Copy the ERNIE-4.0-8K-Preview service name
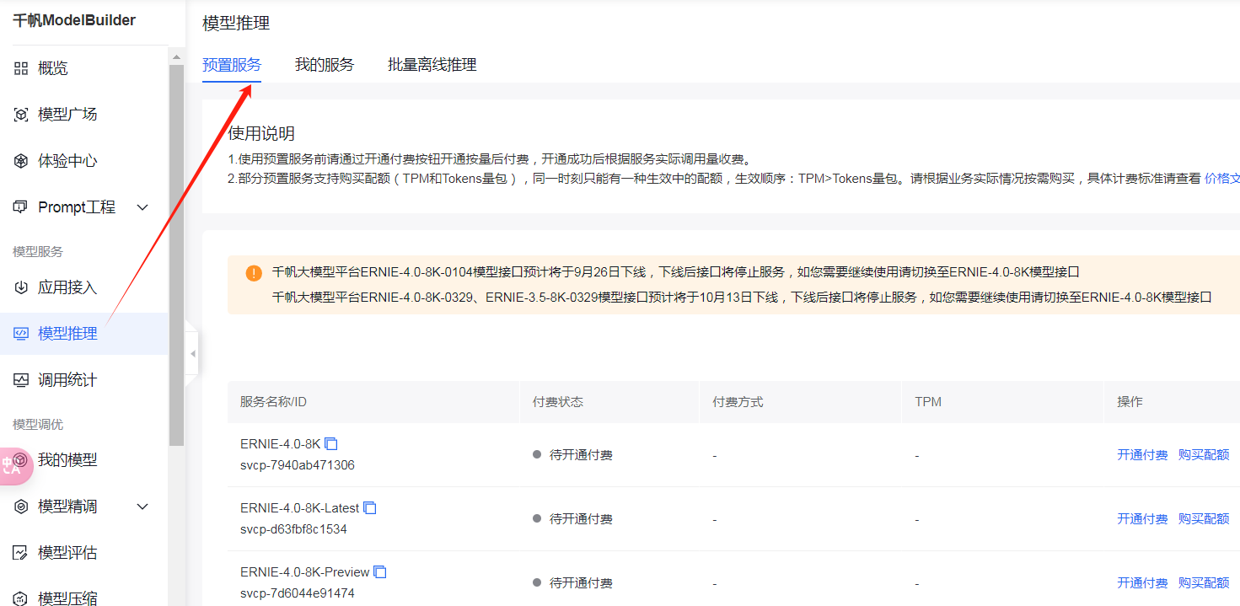The image size is (1240, 606). [380, 572]
